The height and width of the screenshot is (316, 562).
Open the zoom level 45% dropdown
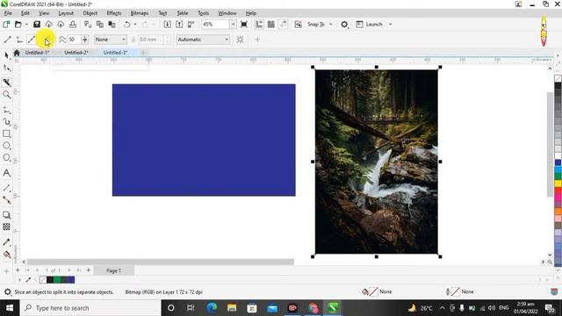click(233, 25)
